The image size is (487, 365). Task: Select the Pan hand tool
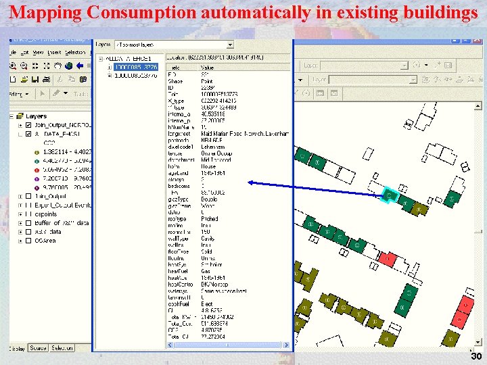click(x=57, y=66)
